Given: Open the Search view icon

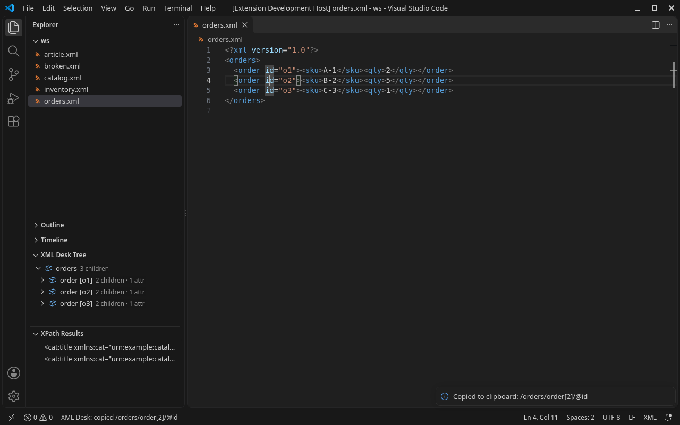Looking at the screenshot, I should (x=14, y=51).
